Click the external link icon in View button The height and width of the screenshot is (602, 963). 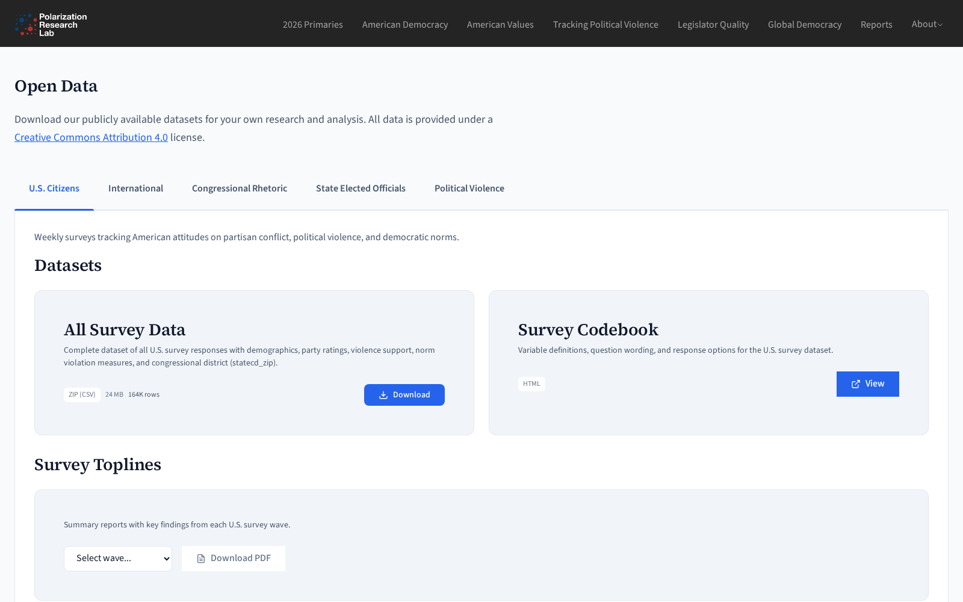(x=856, y=384)
